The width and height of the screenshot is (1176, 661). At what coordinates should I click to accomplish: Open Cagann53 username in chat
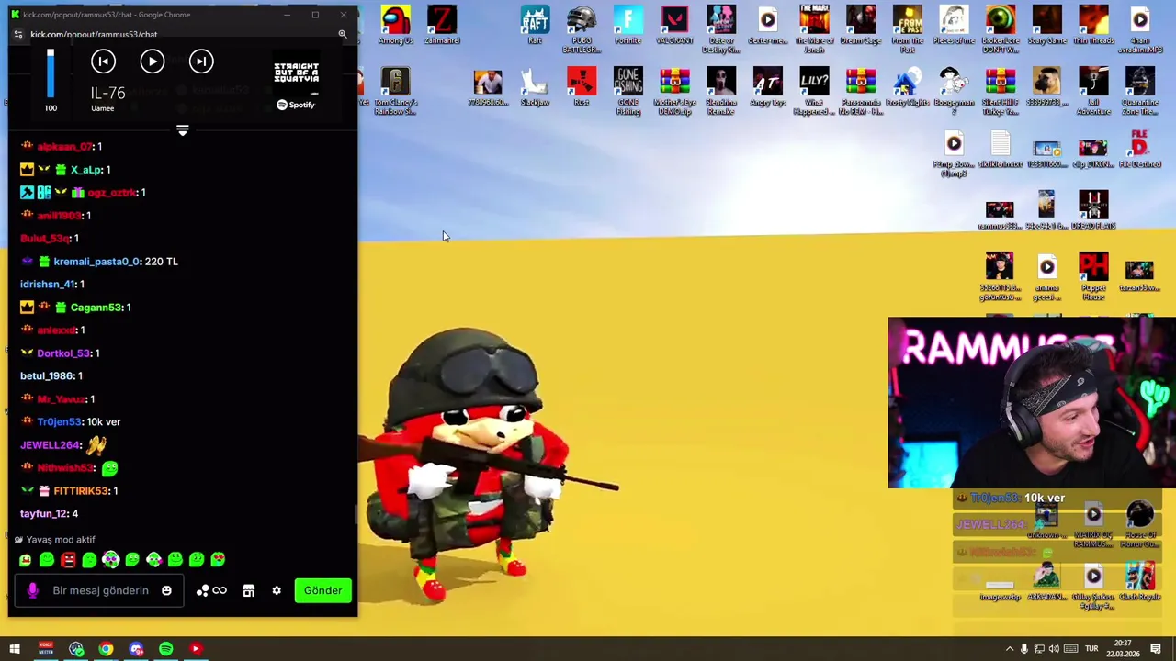pos(96,307)
